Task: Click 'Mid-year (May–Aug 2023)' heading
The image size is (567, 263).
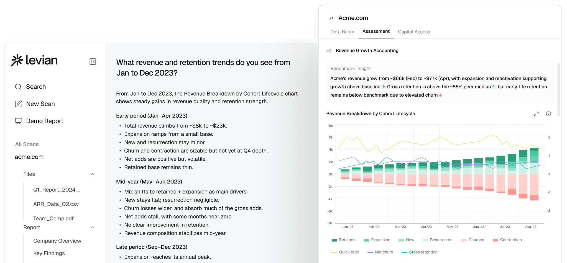Action: (149, 182)
